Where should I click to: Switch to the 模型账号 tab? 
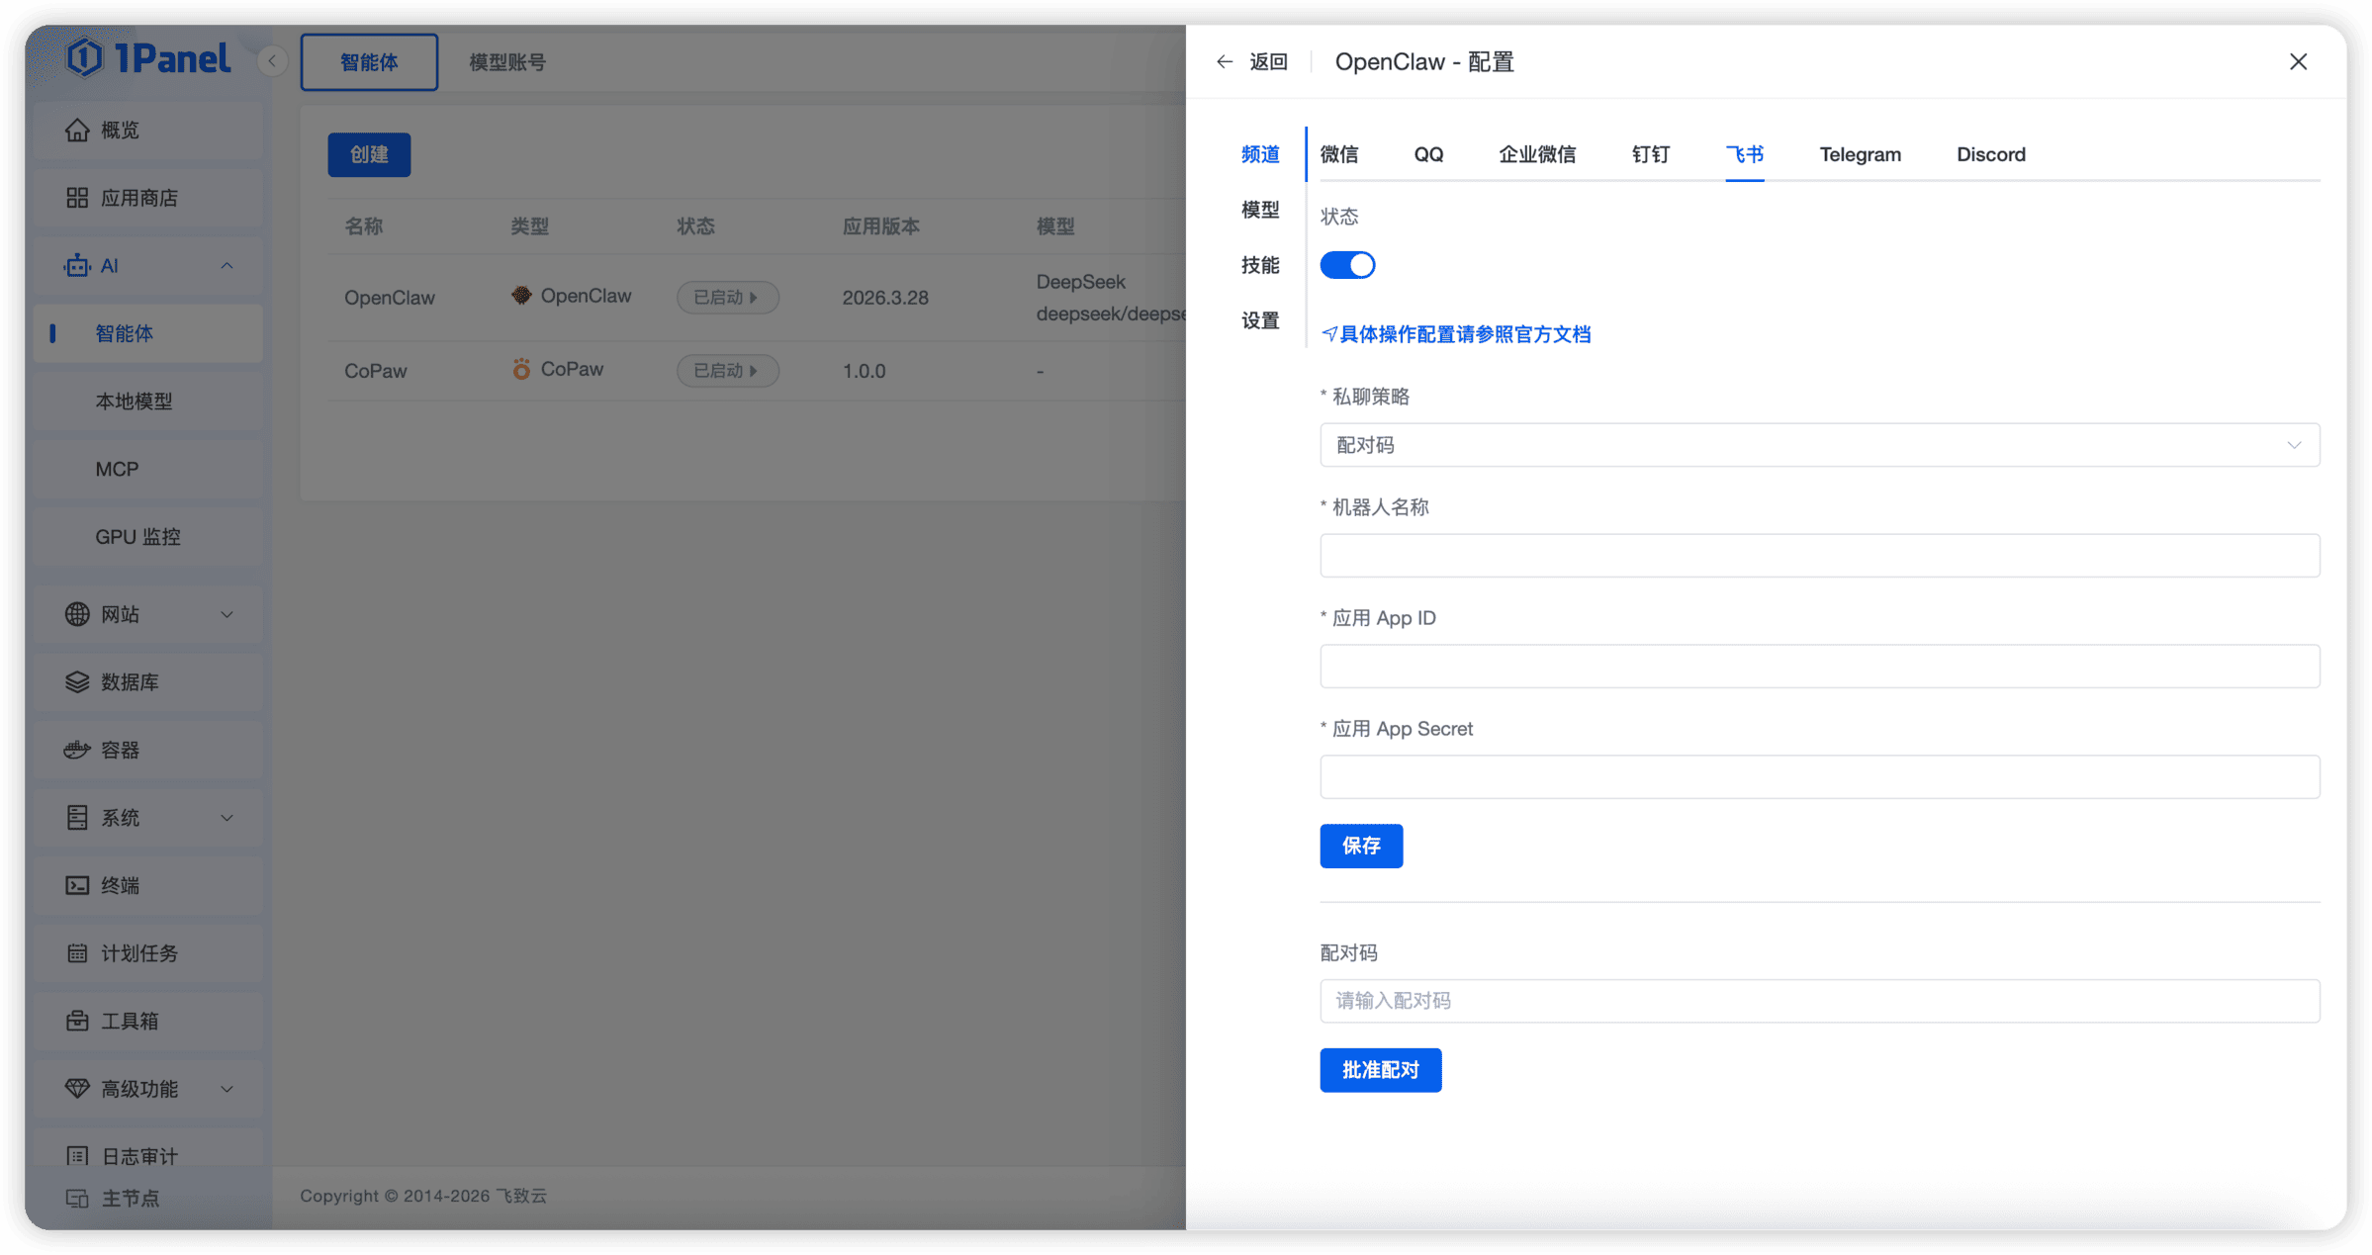coord(505,61)
